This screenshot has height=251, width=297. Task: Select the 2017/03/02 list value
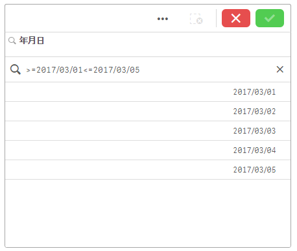pos(148,112)
